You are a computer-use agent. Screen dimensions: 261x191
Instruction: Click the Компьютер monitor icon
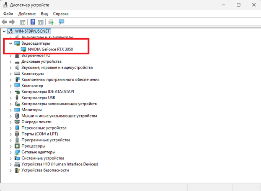pyautogui.click(x=17, y=86)
